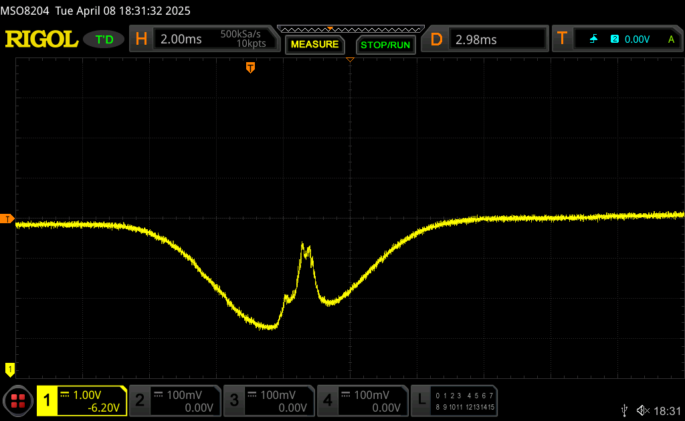The height and width of the screenshot is (421, 685).
Task: Click the screen center time marker triangle
Action: (x=350, y=59)
